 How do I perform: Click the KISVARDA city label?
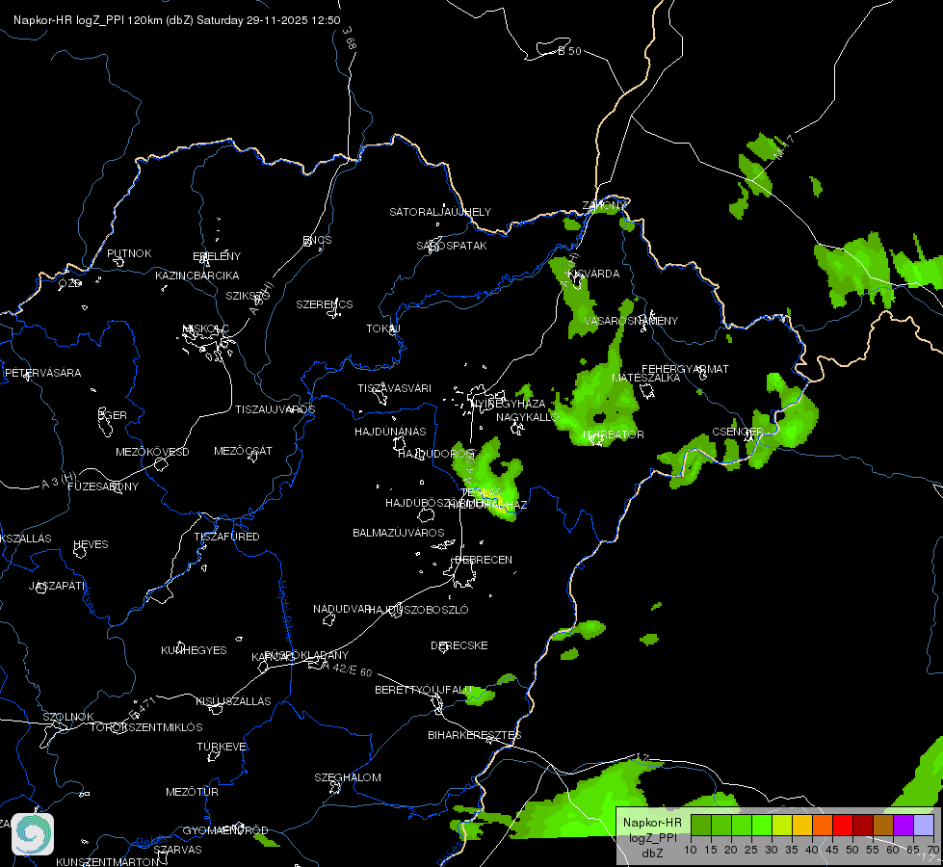coord(593,274)
